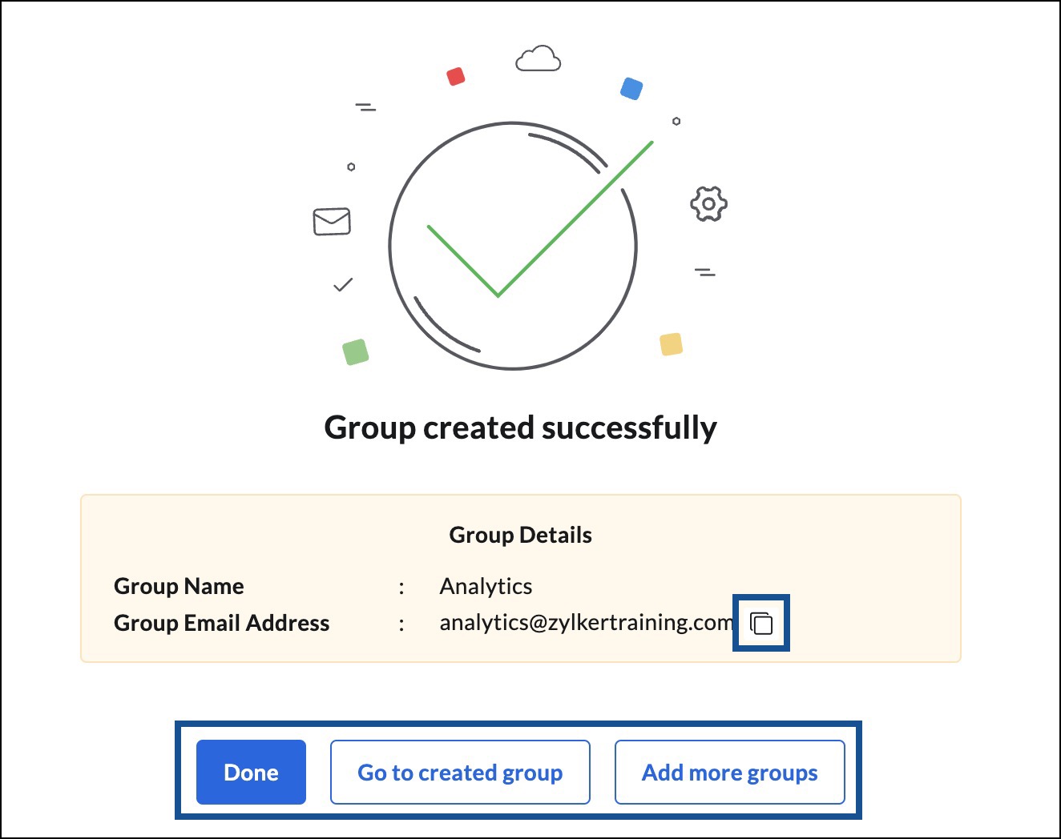This screenshot has height=839, width=1061.
Task: Select the analytics@zylkertraining.com email text
Action: pos(585,623)
